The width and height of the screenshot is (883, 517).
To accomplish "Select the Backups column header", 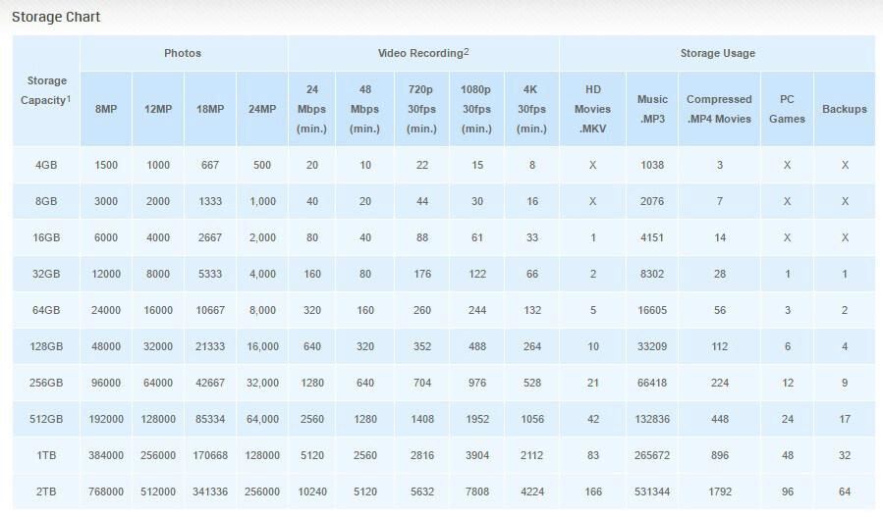I will [x=844, y=109].
